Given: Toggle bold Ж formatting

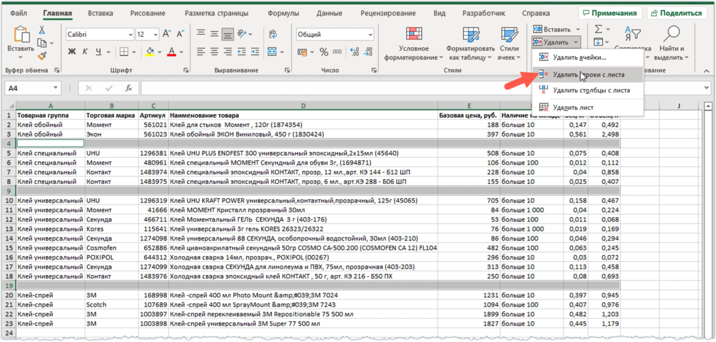Looking at the screenshot, I should click(x=72, y=51).
